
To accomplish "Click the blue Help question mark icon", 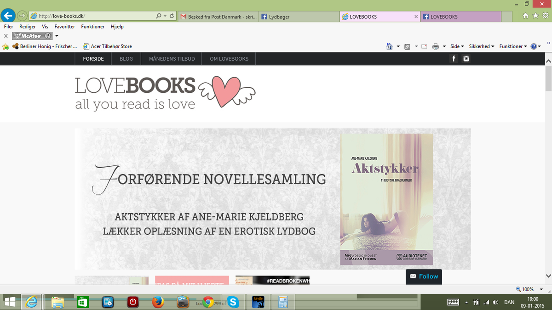I will pyautogui.click(x=534, y=46).
